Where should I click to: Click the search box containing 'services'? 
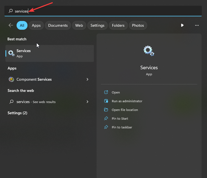pyautogui.click(x=103, y=11)
